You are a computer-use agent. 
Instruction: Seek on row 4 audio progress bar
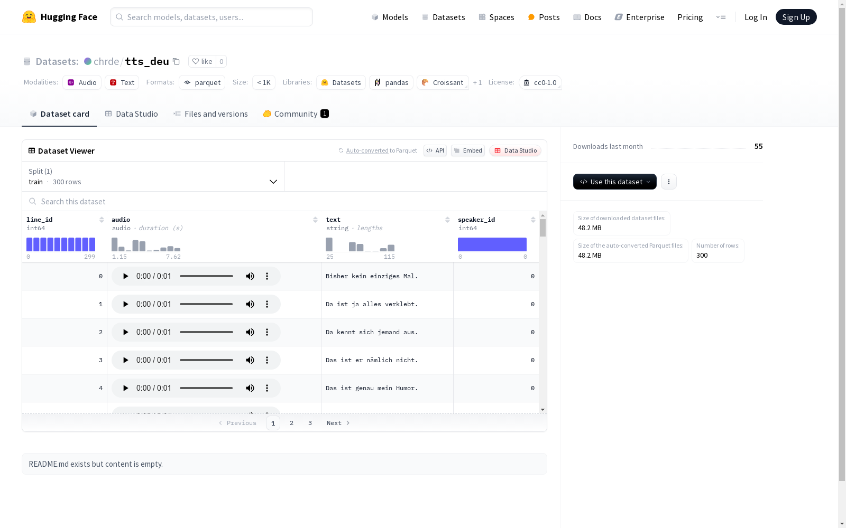[206, 388]
